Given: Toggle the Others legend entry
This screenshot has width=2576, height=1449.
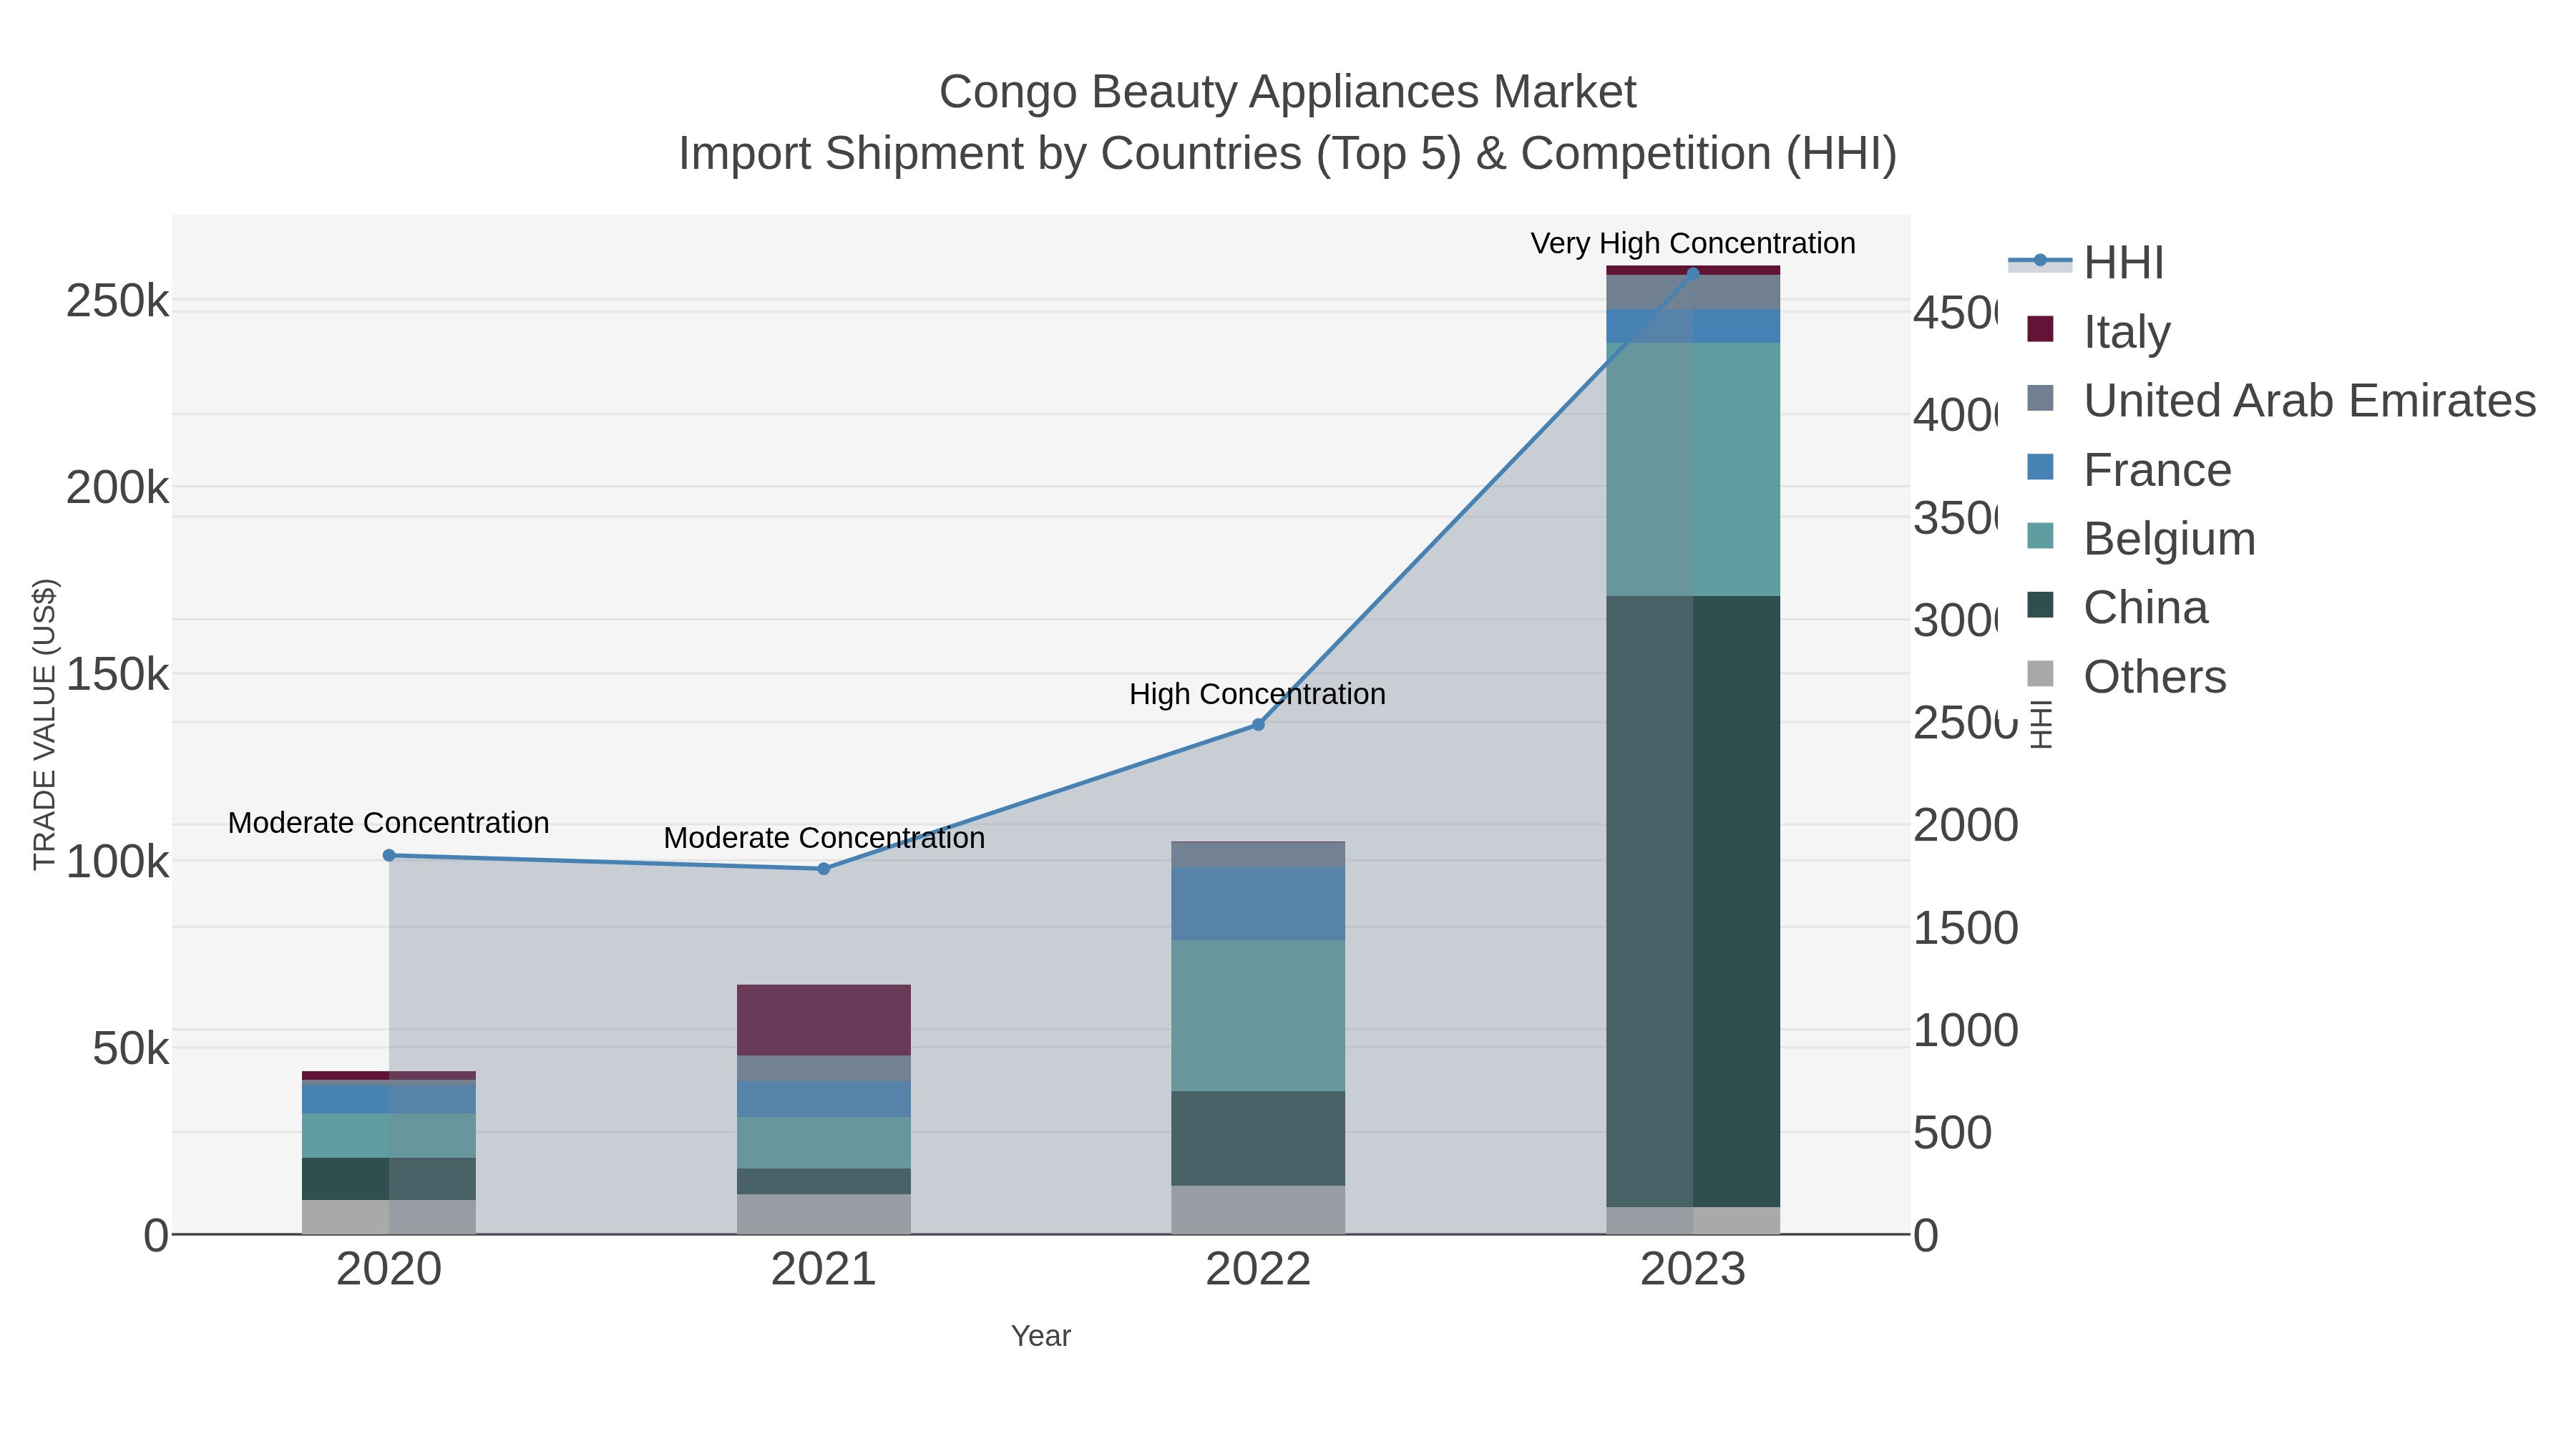Looking at the screenshot, I should [x=2126, y=676].
